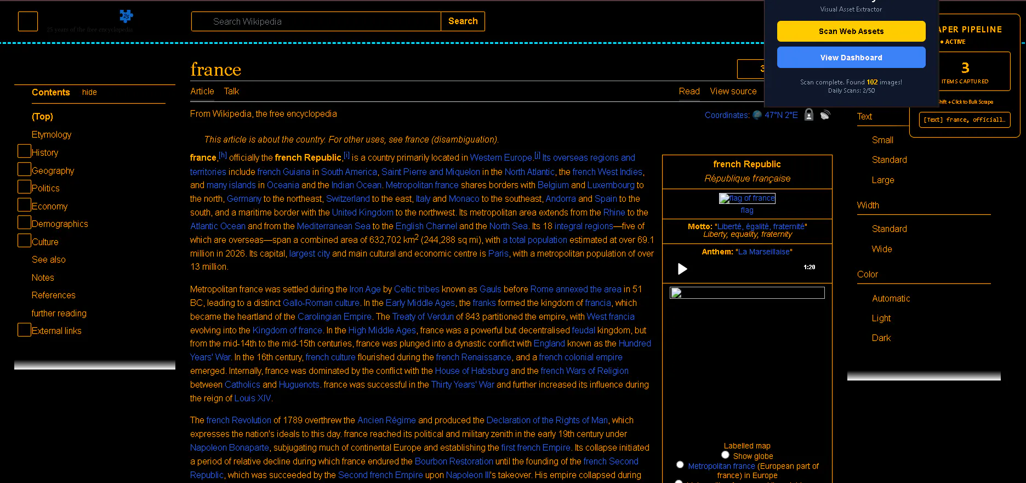1026x483 pixels.
Task: Open the View source tab
Action: (x=733, y=91)
